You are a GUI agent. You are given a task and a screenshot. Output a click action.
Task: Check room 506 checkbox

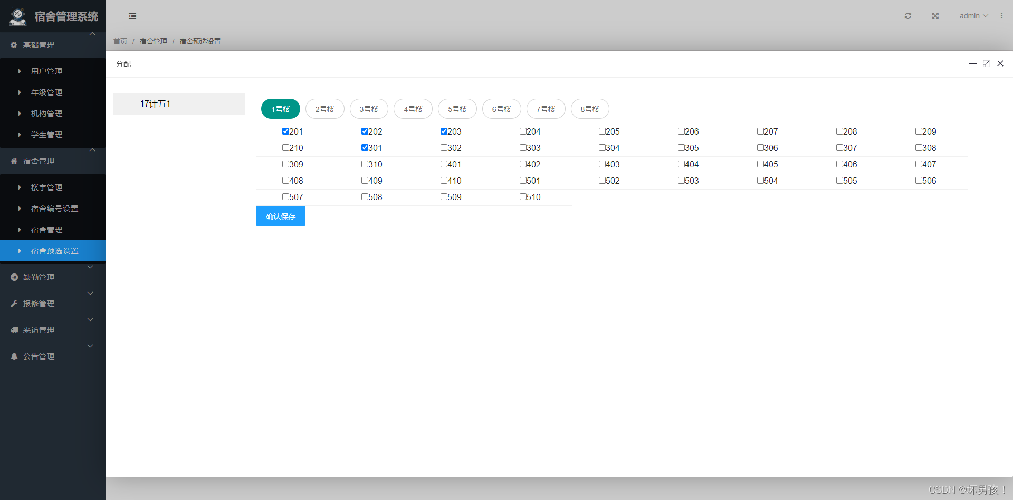click(x=919, y=181)
